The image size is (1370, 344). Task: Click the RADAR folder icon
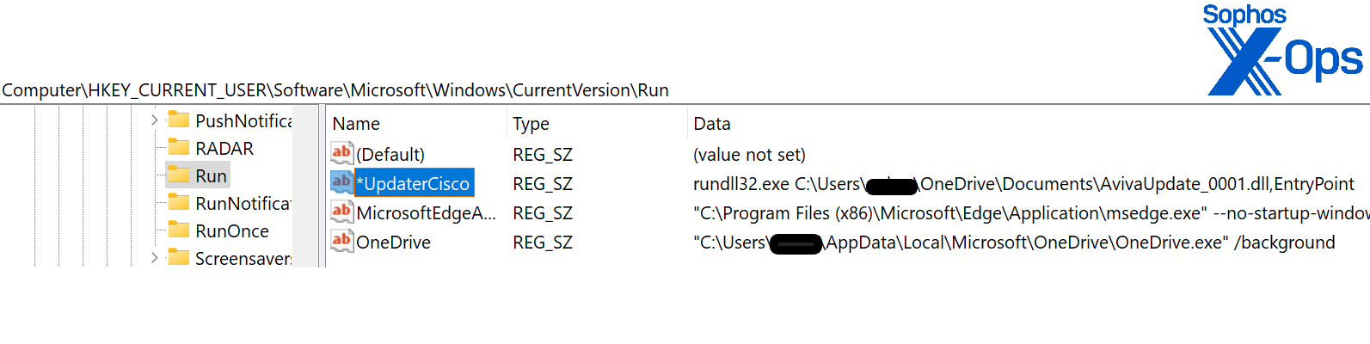click(x=179, y=147)
